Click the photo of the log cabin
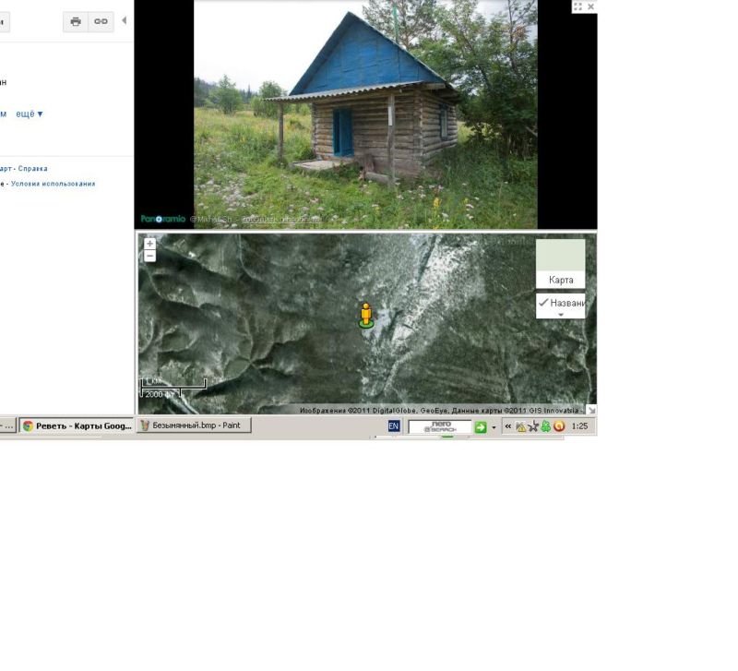Viewport: 738px width, 671px height. 365,114
